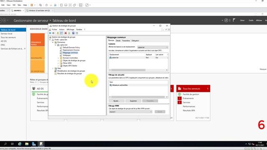
Task: Click show/hide console tree toolbar icon
Action: [61, 33]
